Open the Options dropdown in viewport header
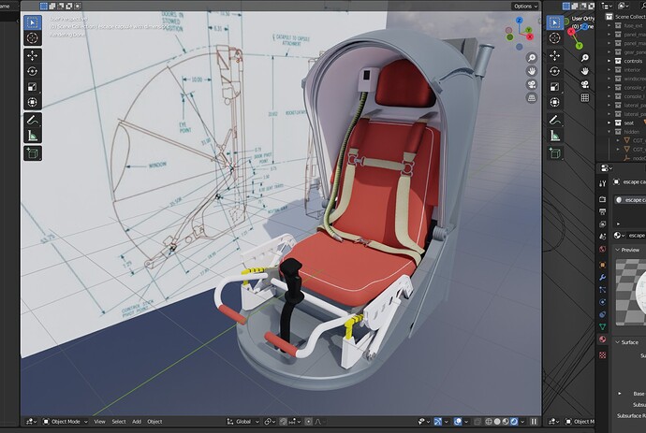646x433 pixels. point(525,7)
